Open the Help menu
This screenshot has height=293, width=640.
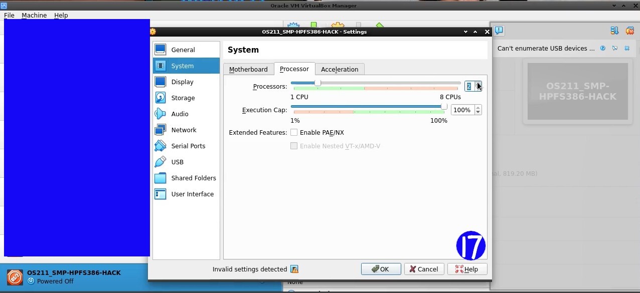[x=61, y=16]
